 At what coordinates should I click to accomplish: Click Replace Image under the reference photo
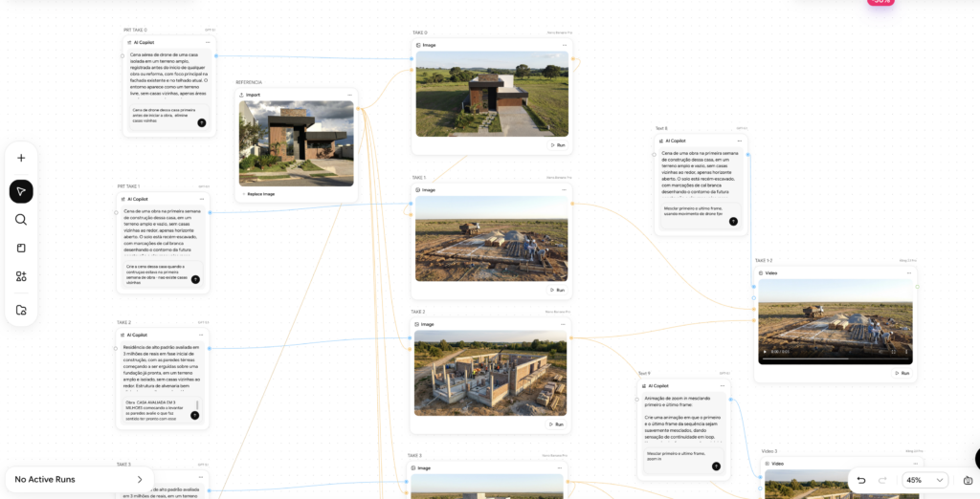coord(257,194)
